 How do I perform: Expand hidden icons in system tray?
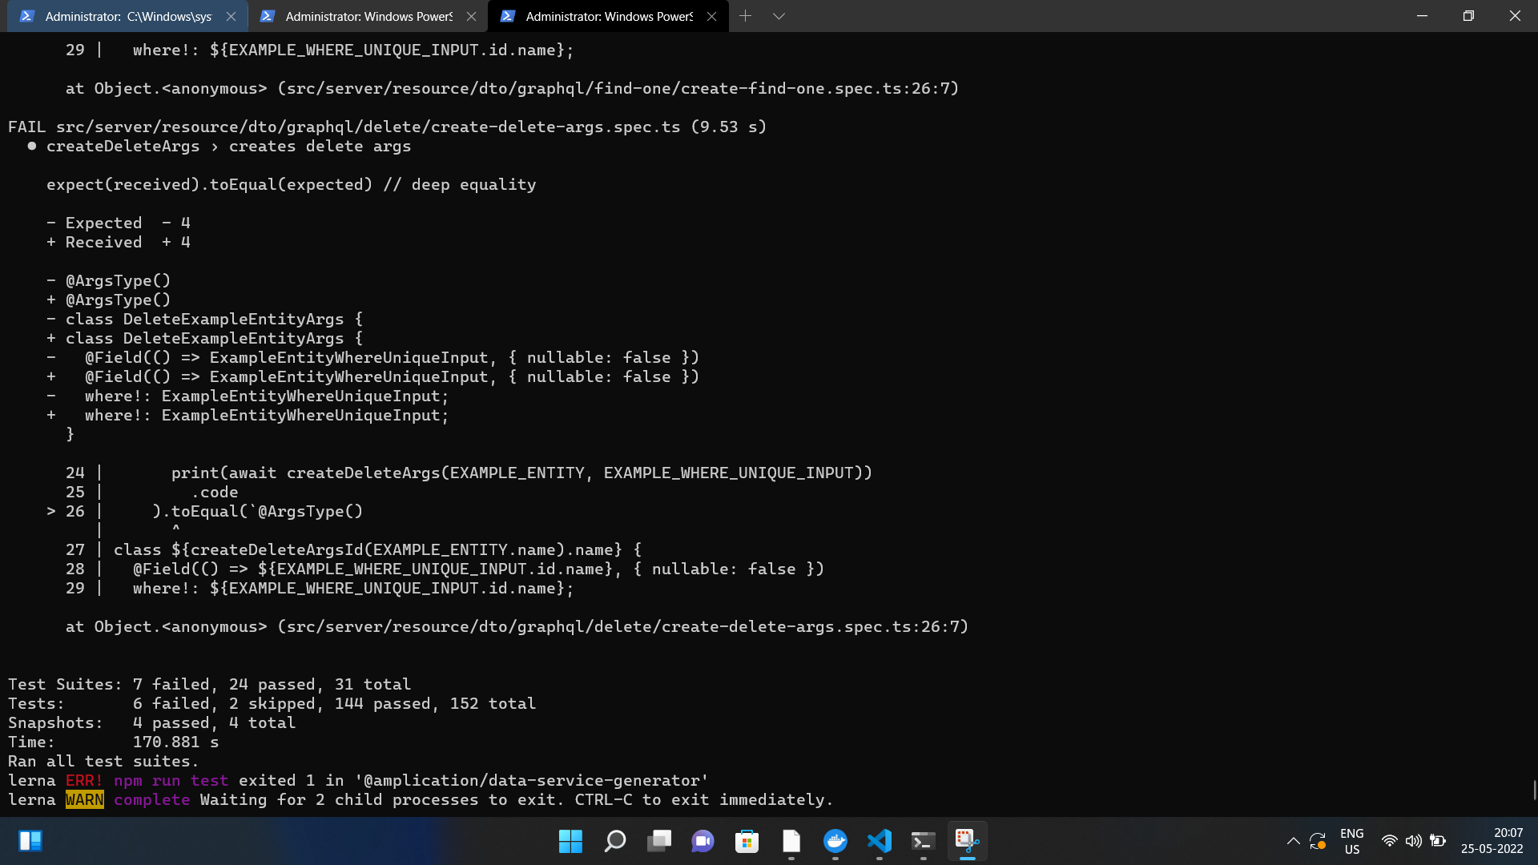[x=1293, y=841]
